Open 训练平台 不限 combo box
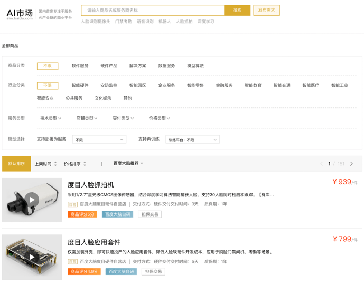Image resolution: width=364 pixels, height=285 pixels. click(192, 140)
